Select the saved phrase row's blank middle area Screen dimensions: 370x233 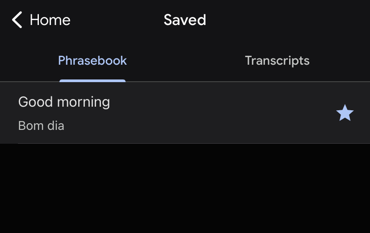pos(214,113)
